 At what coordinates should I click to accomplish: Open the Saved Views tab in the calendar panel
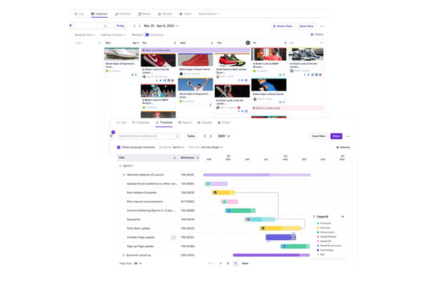click(x=209, y=14)
